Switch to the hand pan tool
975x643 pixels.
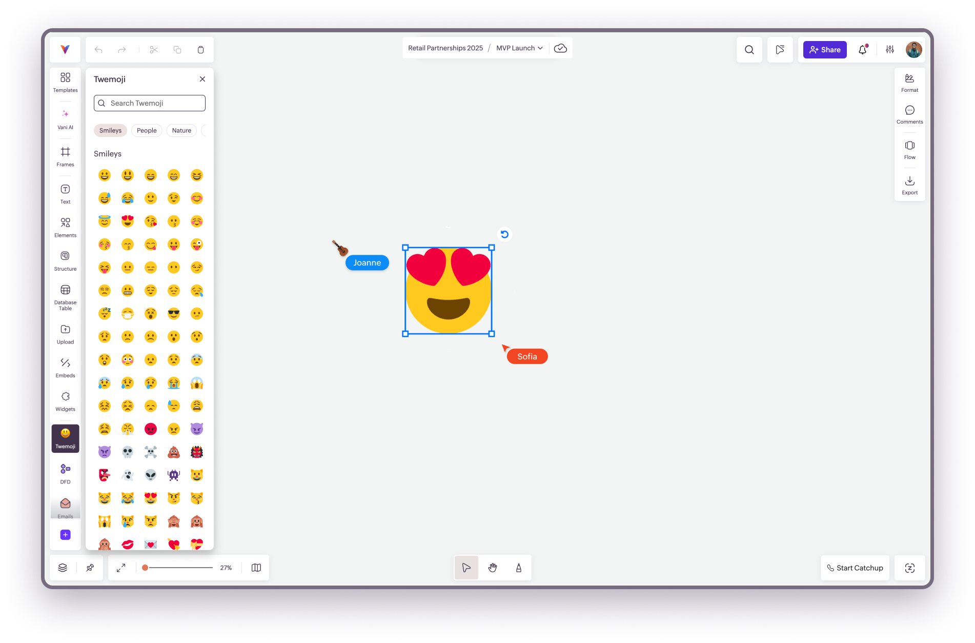pyautogui.click(x=493, y=568)
